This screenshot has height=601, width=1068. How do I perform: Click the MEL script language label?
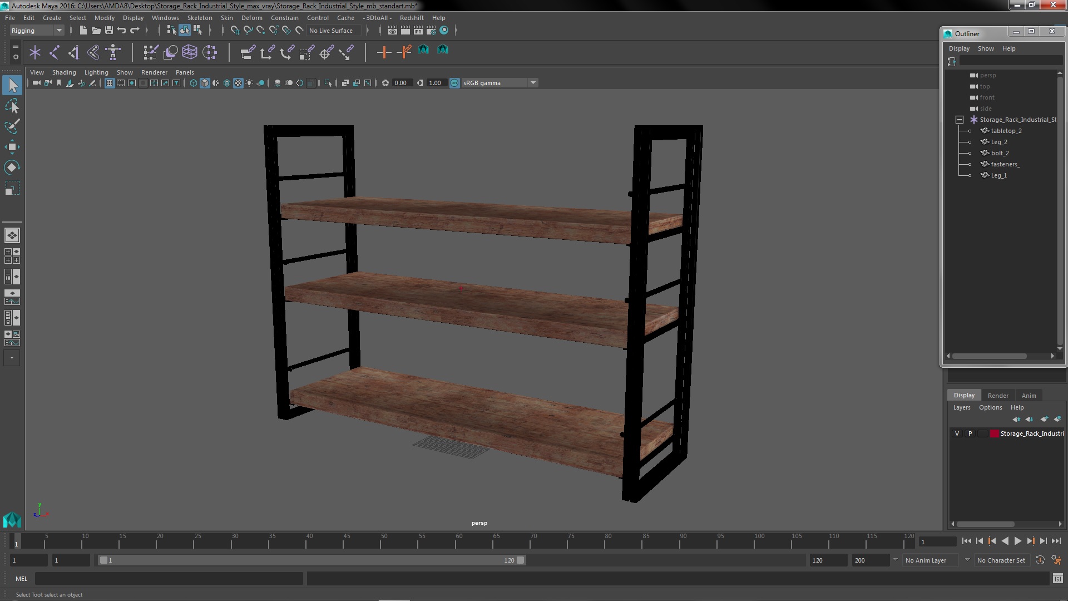coord(21,579)
